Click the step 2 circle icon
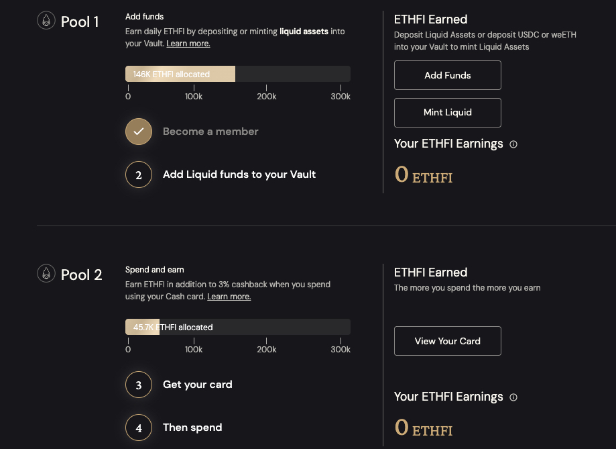Screen dimensions: 616x449 (139, 175)
